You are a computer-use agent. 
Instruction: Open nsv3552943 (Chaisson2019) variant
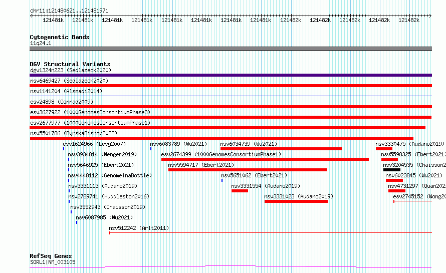point(108,207)
